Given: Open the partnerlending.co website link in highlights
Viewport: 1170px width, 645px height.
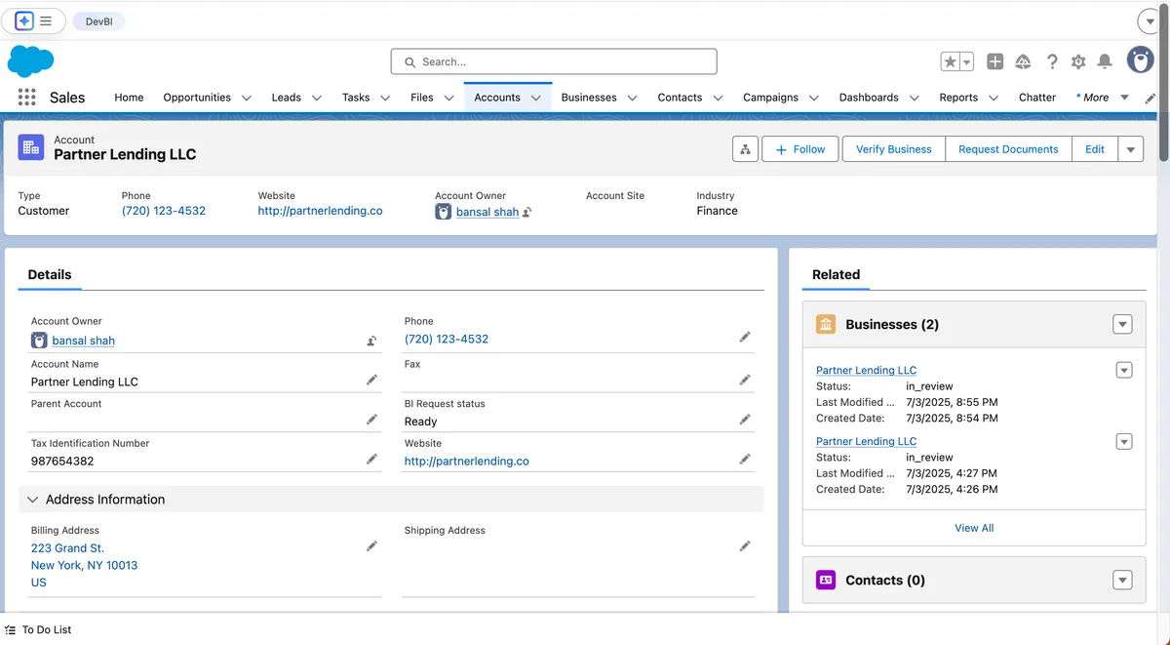Looking at the screenshot, I should (x=320, y=211).
